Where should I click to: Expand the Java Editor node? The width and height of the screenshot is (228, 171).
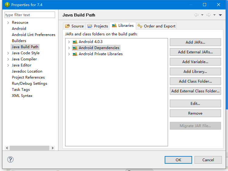8,66
